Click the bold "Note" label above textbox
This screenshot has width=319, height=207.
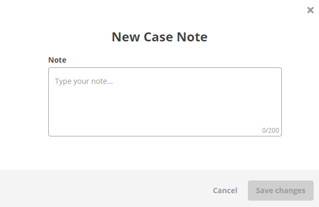tap(57, 60)
